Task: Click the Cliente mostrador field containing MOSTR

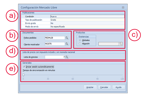Action: 55,44
